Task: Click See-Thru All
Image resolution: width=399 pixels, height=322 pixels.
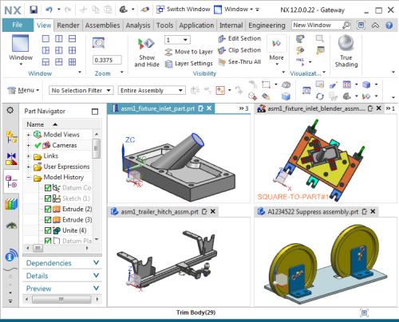Action: [x=239, y=62]
